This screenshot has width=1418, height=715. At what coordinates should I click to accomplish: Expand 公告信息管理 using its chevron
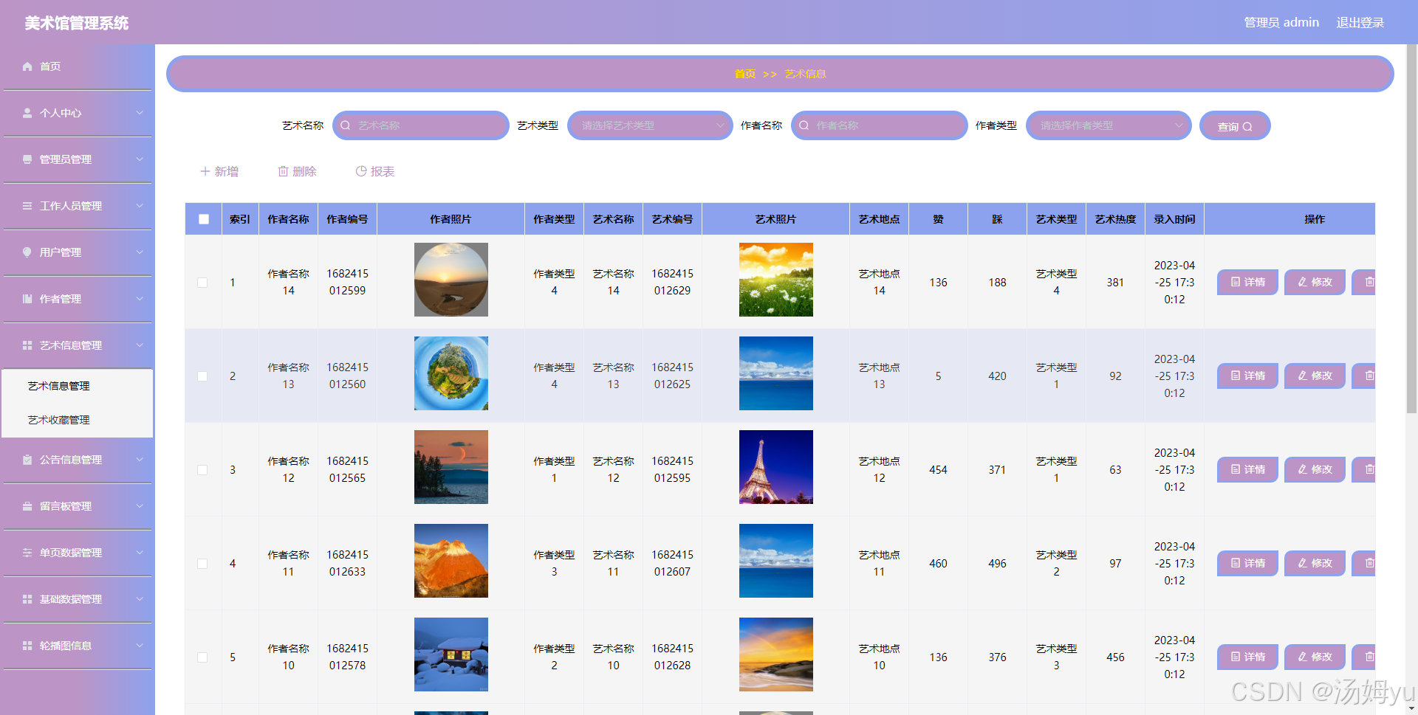point(140,460)
